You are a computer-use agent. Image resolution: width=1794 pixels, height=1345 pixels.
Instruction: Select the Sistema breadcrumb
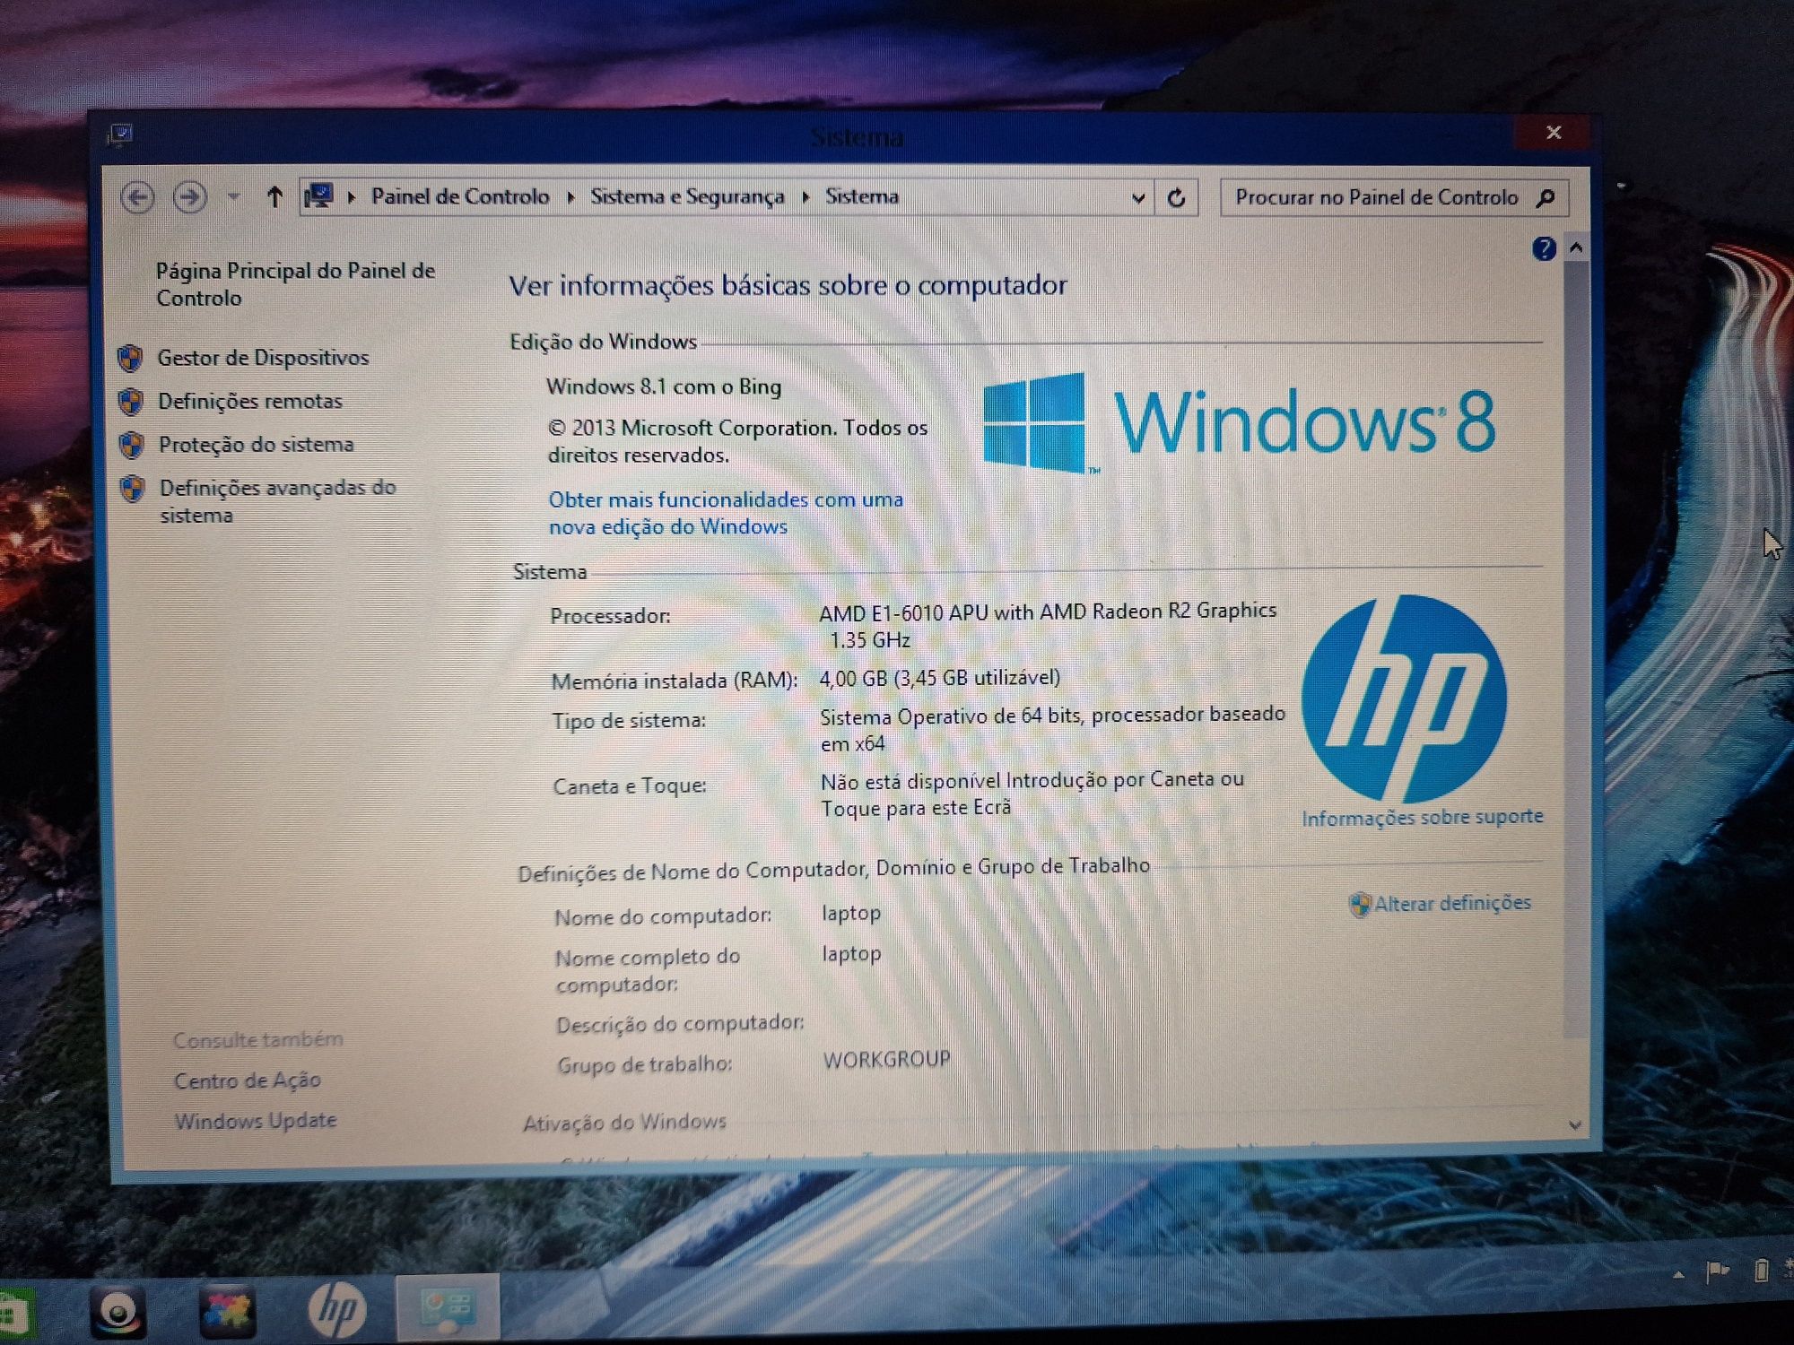point(862,196)
